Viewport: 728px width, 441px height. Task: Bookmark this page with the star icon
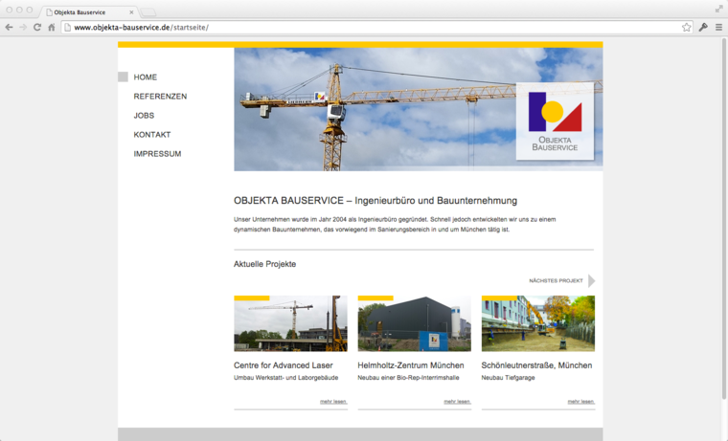[x=686, y=28]
